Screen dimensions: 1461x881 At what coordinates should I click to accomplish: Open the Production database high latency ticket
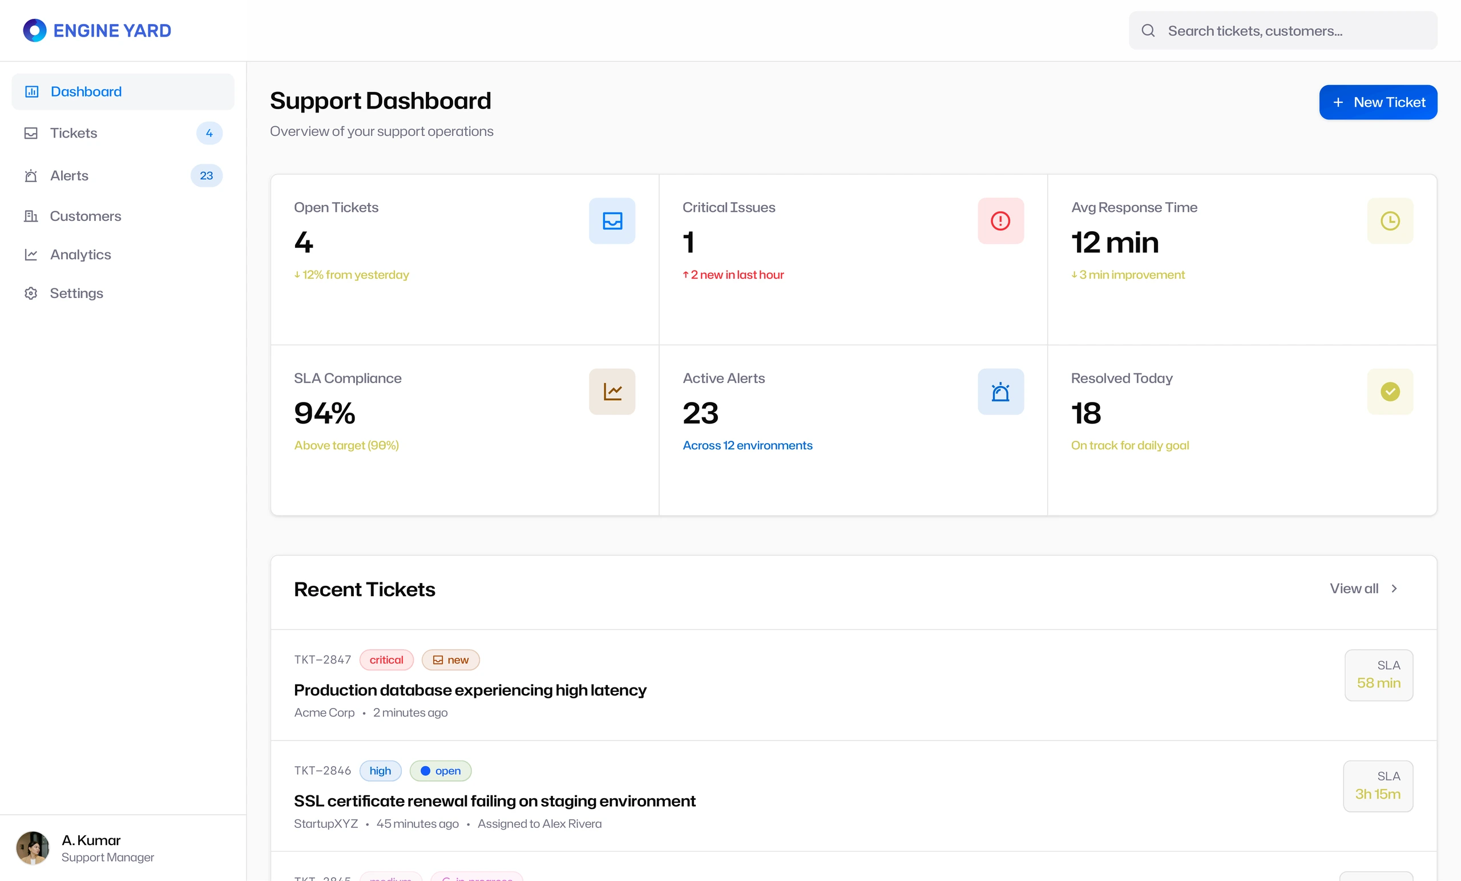(x=470, y=690)
